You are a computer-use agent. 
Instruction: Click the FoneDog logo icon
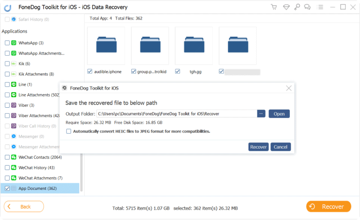pyautogui.click(x=8, y=8)
